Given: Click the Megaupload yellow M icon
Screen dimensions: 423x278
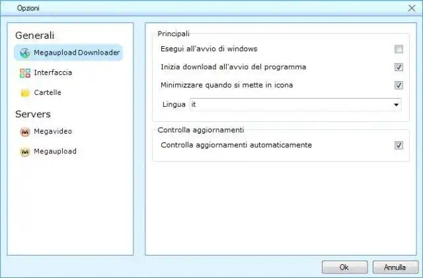Looking at the screenshot, I should point(25,152).
